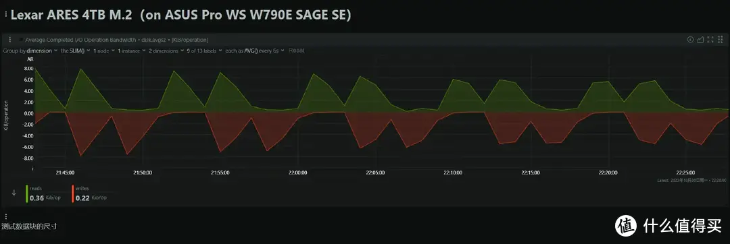Change the chart type using the area chart icon
The image size is (730, 244).
(x=700, y=40)
